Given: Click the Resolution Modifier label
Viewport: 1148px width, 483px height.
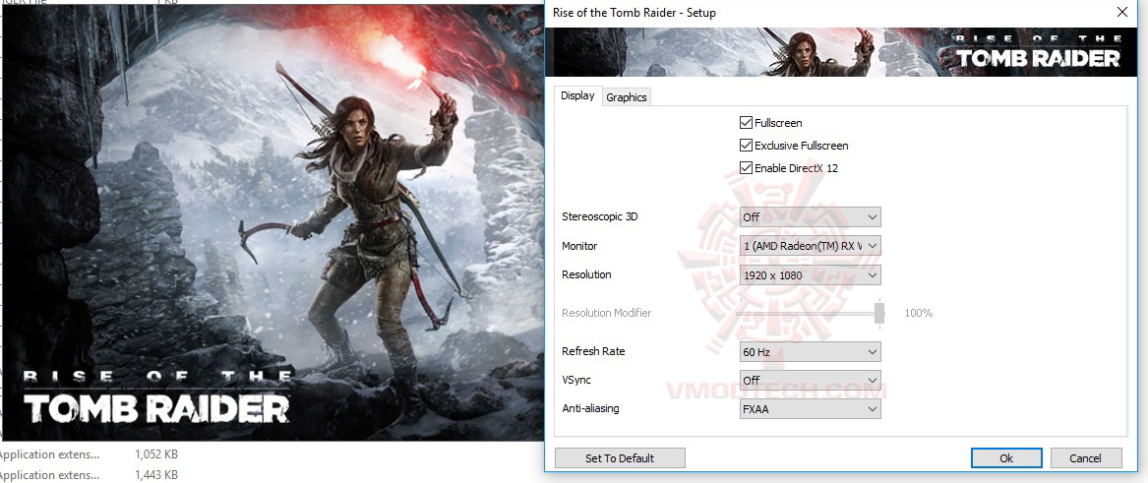Looking at the screenshot, I should coord(606,313).
